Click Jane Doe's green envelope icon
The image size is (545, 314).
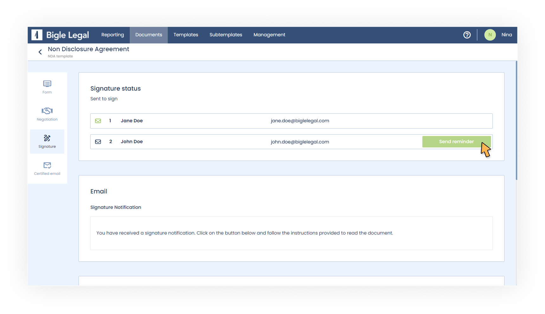pos(98,121)
